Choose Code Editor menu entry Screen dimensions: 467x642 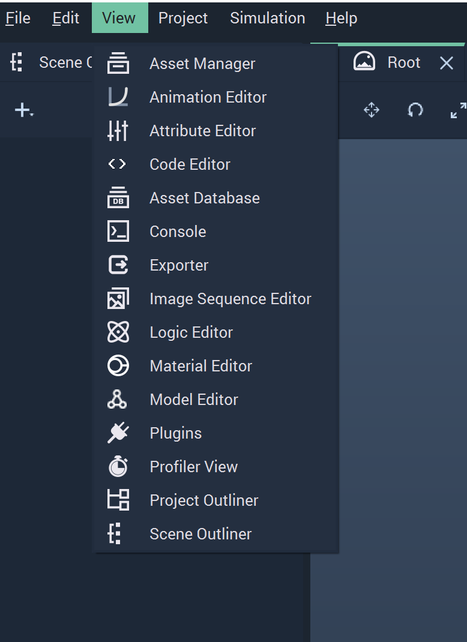[216, 164]
